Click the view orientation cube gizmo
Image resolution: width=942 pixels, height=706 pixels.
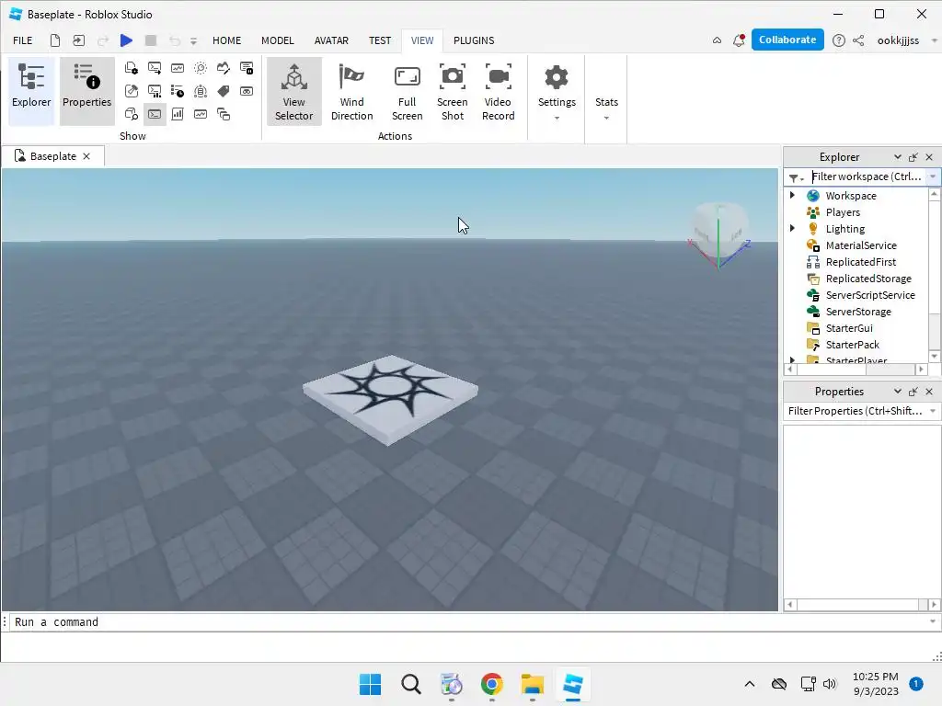(719, 234)
